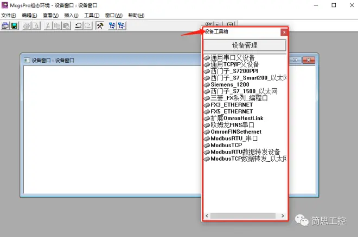Screen dimensions: 358x237
Task: Open the 工具(T) menu
Action: 92,15
